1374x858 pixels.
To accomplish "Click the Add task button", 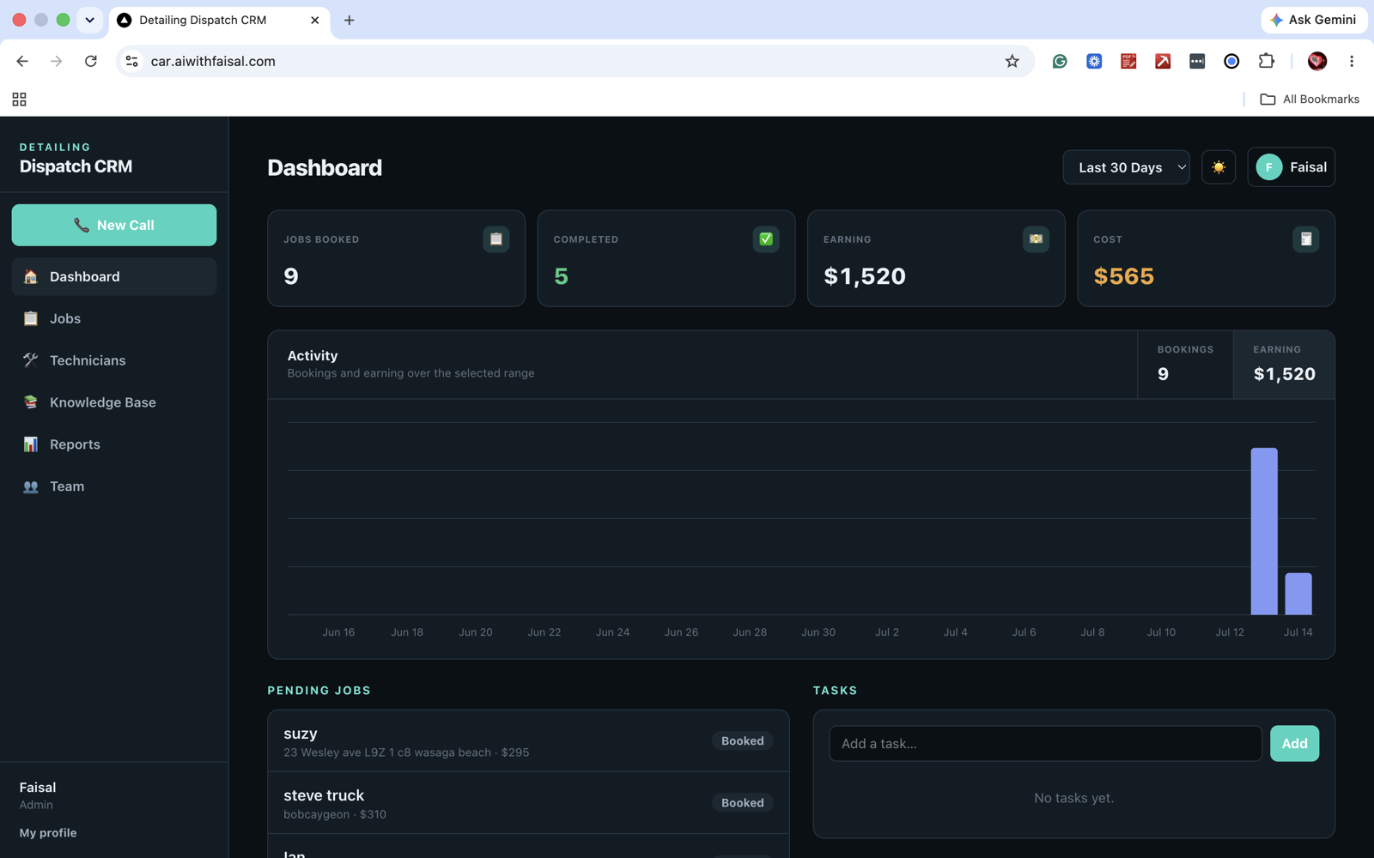I will point(1294,744).
